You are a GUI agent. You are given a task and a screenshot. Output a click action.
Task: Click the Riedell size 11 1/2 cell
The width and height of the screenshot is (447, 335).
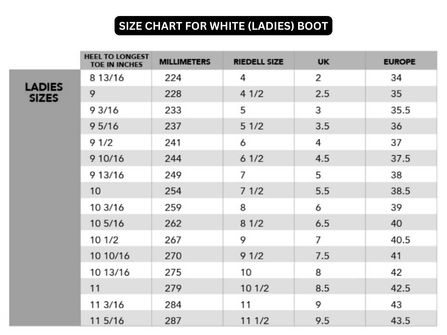pyautogui.click(x=254, y=321)
